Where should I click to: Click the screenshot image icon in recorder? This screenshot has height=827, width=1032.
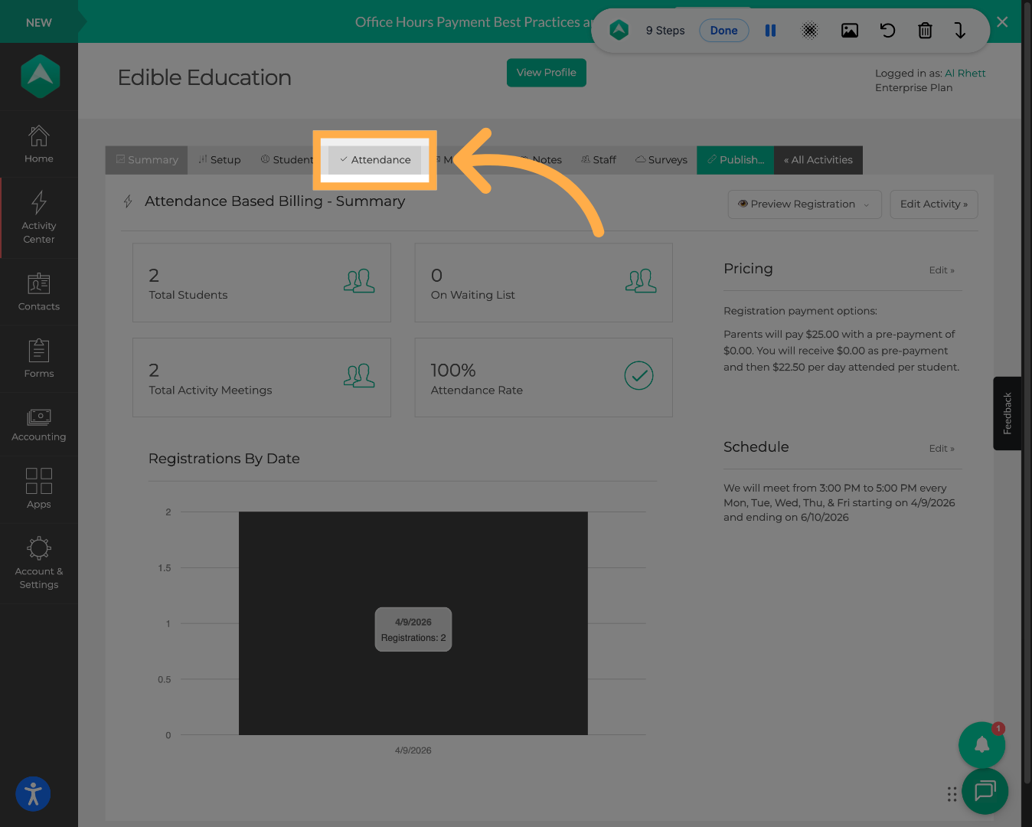click(x=849, y=31)
